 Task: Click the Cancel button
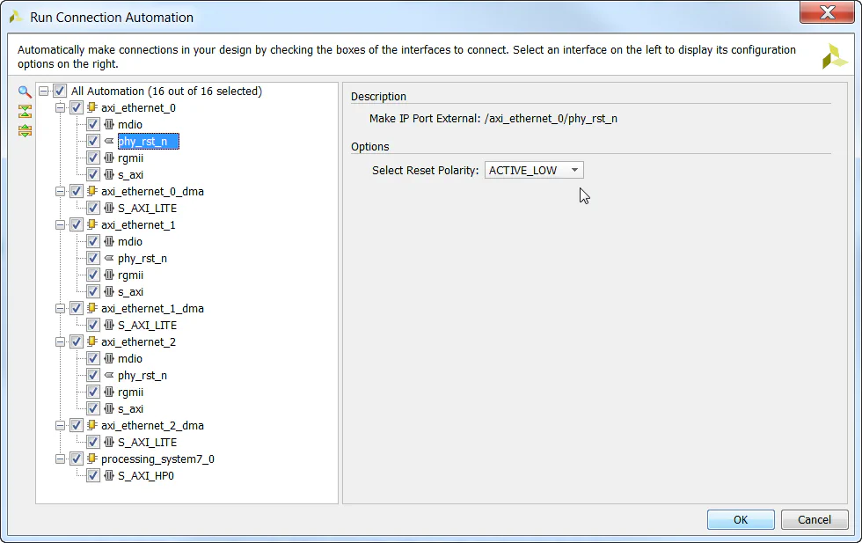[x=815, y=520]
